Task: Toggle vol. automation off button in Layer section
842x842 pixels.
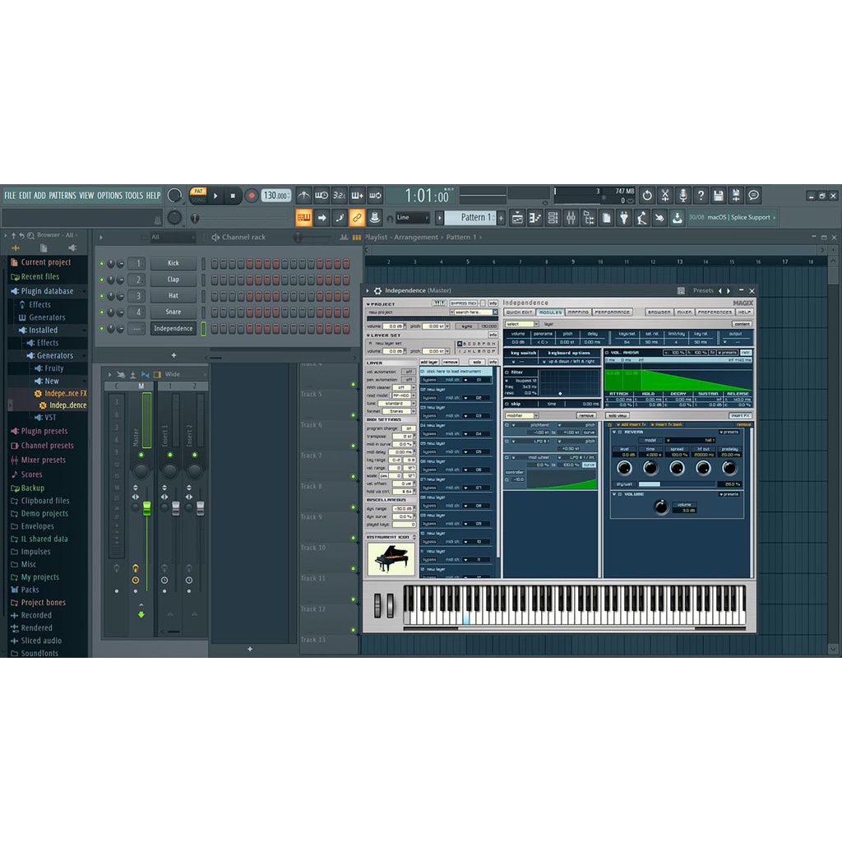Action: [x=409, y=372]
